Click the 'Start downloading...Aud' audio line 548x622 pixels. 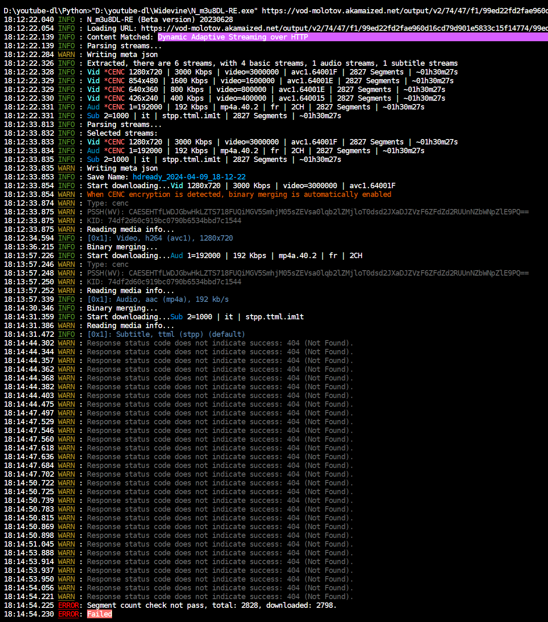click(224, 256)
